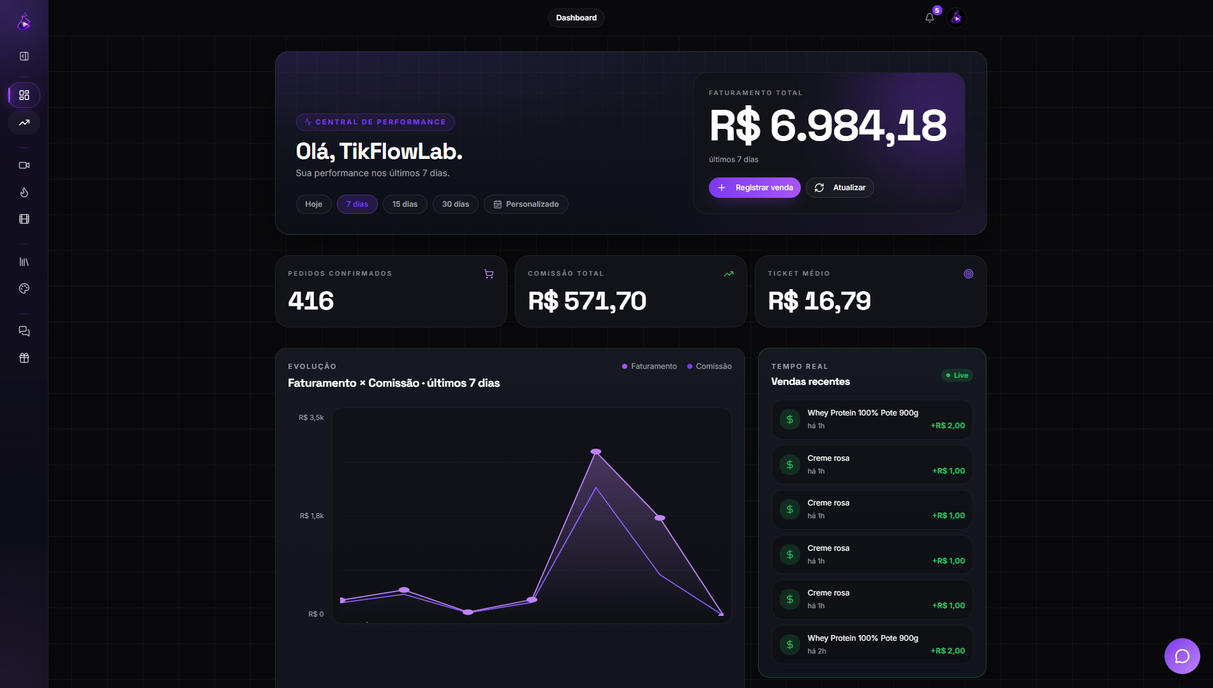1213x688 pixels.
Task: Click the R$ 16,79 average ticket value
Action: pos(819,301)
